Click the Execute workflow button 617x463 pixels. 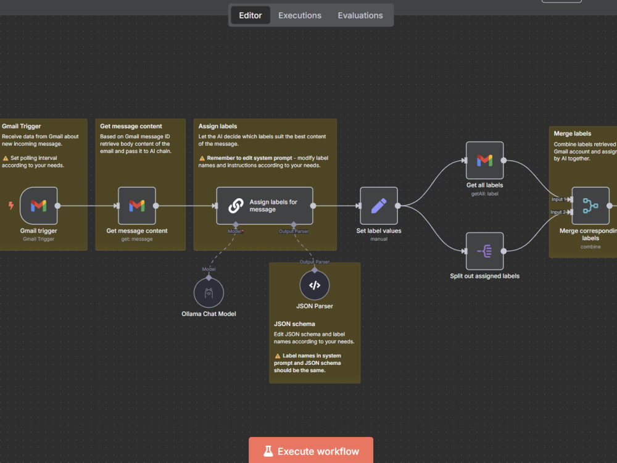coord(311,450)
